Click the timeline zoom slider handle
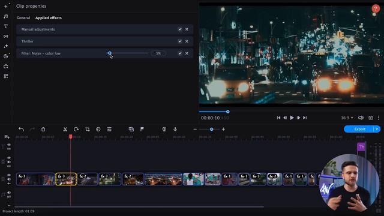The image size is (384, 216). (x=212, y=129)
